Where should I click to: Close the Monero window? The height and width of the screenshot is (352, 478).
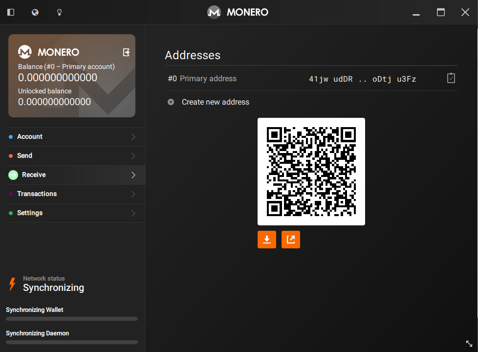[465, 12]
